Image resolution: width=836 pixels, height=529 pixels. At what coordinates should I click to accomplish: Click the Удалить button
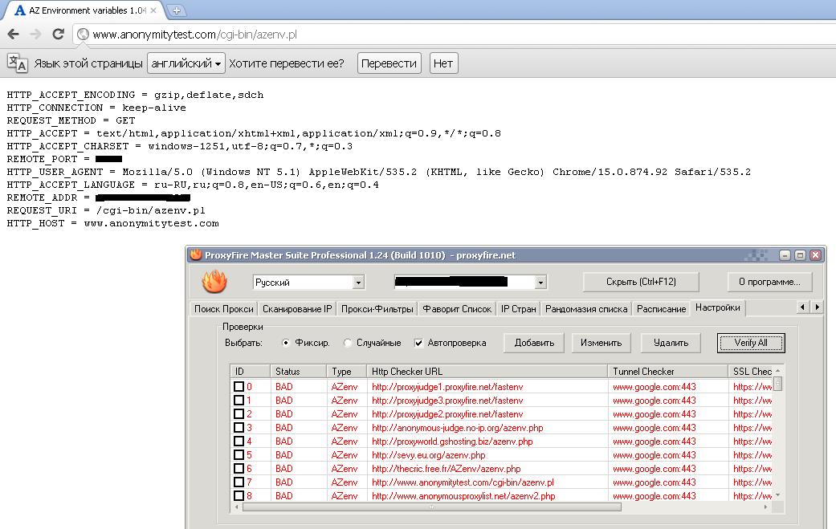(671, 343)
